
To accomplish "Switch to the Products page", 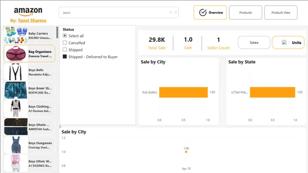I will point(245,12).
